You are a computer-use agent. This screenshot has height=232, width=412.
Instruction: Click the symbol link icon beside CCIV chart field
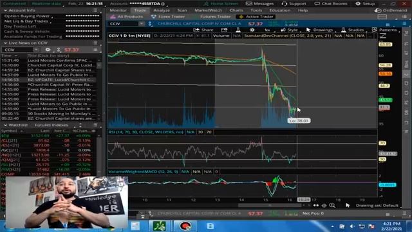click(x=150, y=24)
